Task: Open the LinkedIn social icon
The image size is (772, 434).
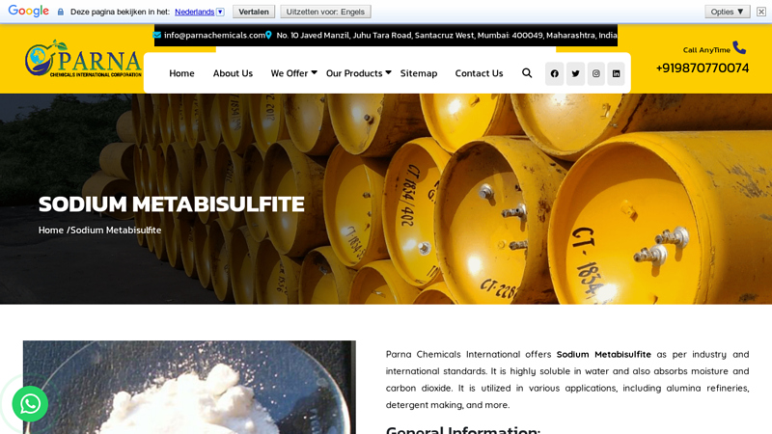Action: coord(616,74)
